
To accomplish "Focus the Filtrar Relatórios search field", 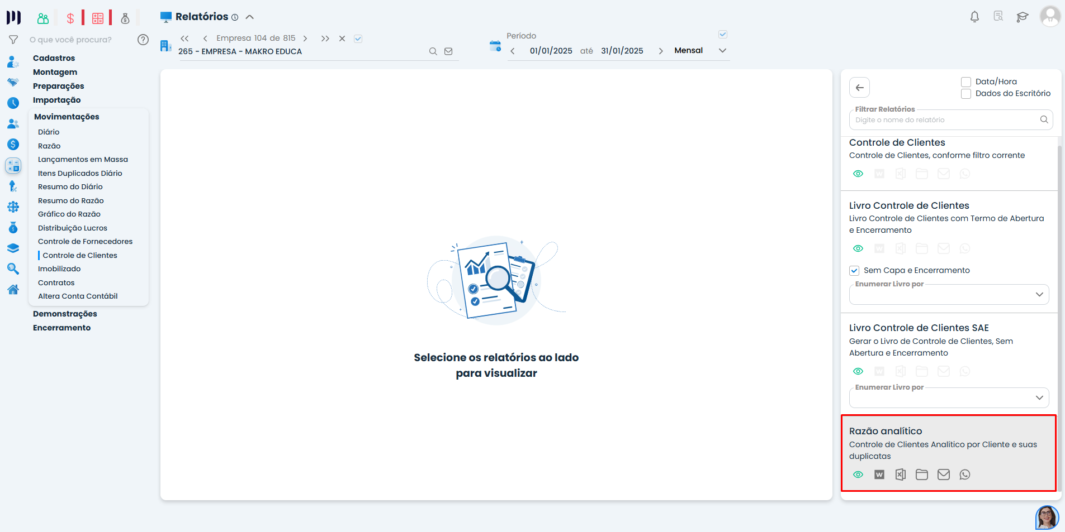I will [x=950, y=120].
